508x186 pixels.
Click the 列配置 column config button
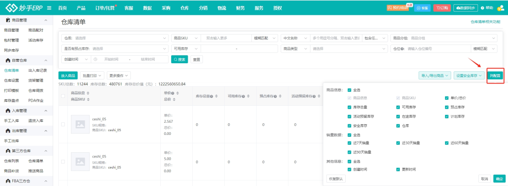[495, 75]
